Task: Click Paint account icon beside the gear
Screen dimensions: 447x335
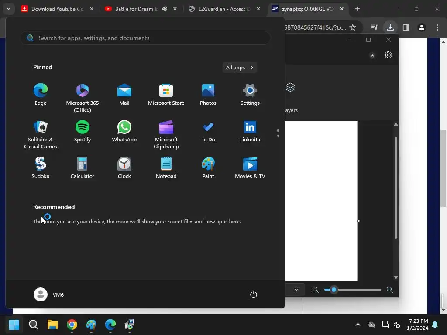Action: (x=372, y=55)
